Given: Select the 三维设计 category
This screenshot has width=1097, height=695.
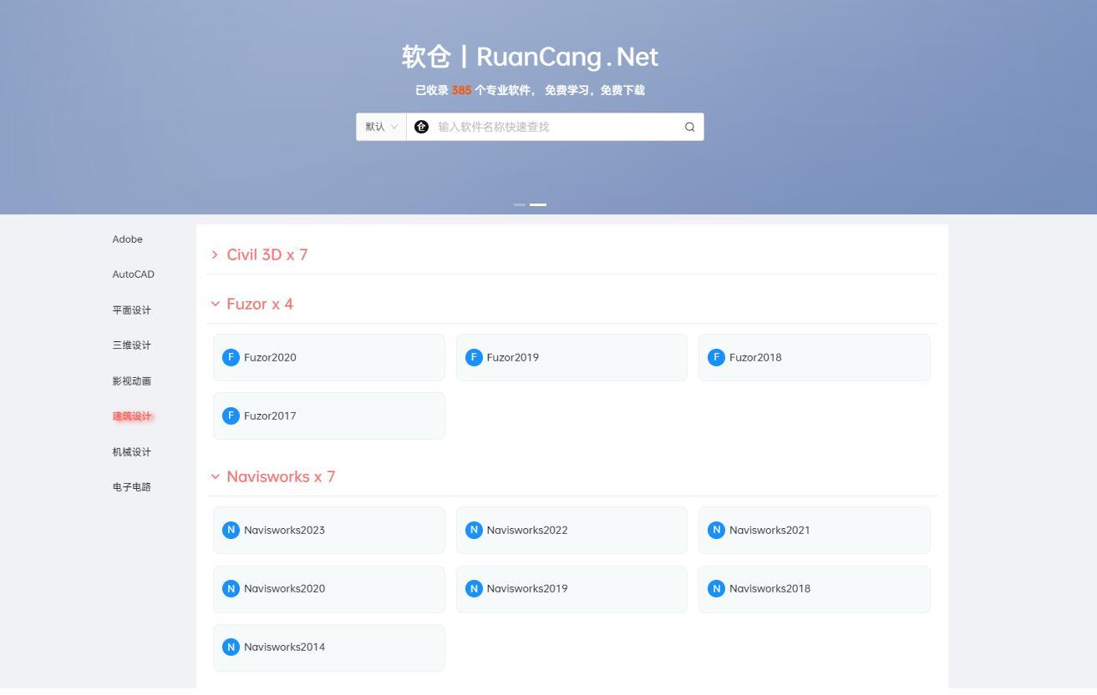Looking at the screenshot, I should (132, 345).
